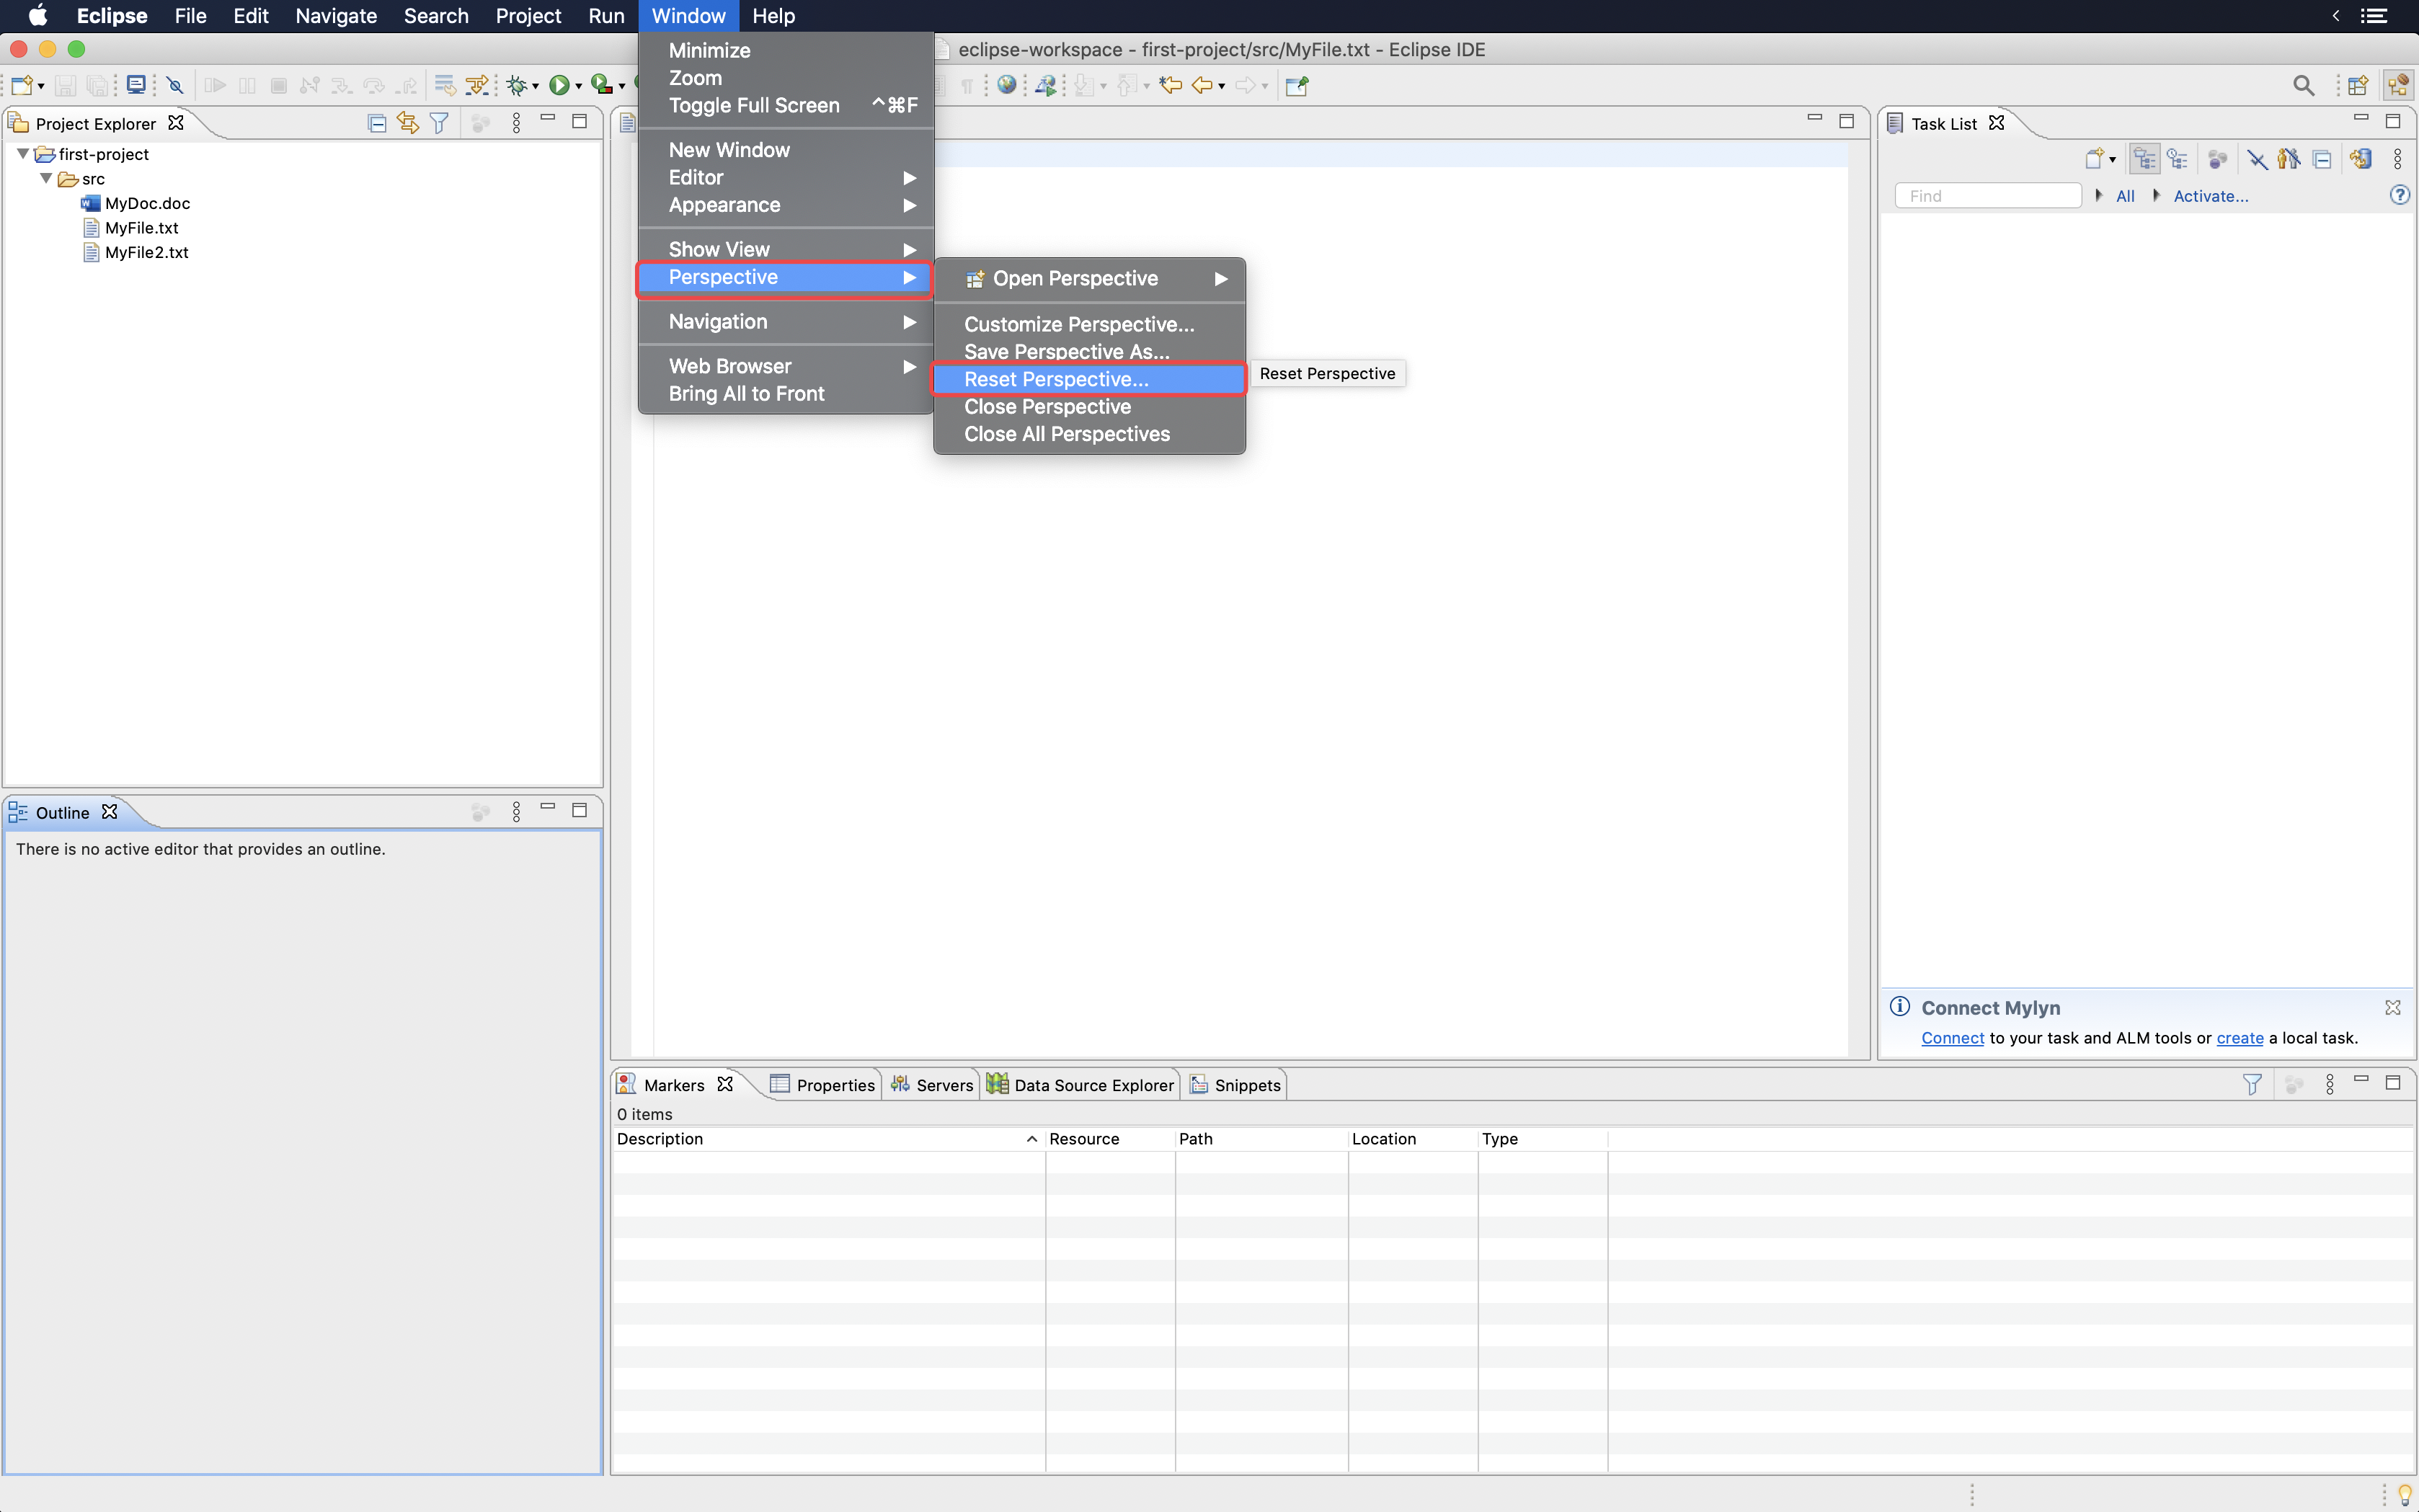Click the Open a Terminal monitor icon
The image size is (2419, 1512).
point(136,86)
